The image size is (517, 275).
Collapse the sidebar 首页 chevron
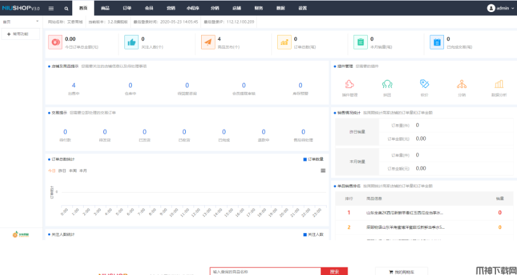point(39,22)
